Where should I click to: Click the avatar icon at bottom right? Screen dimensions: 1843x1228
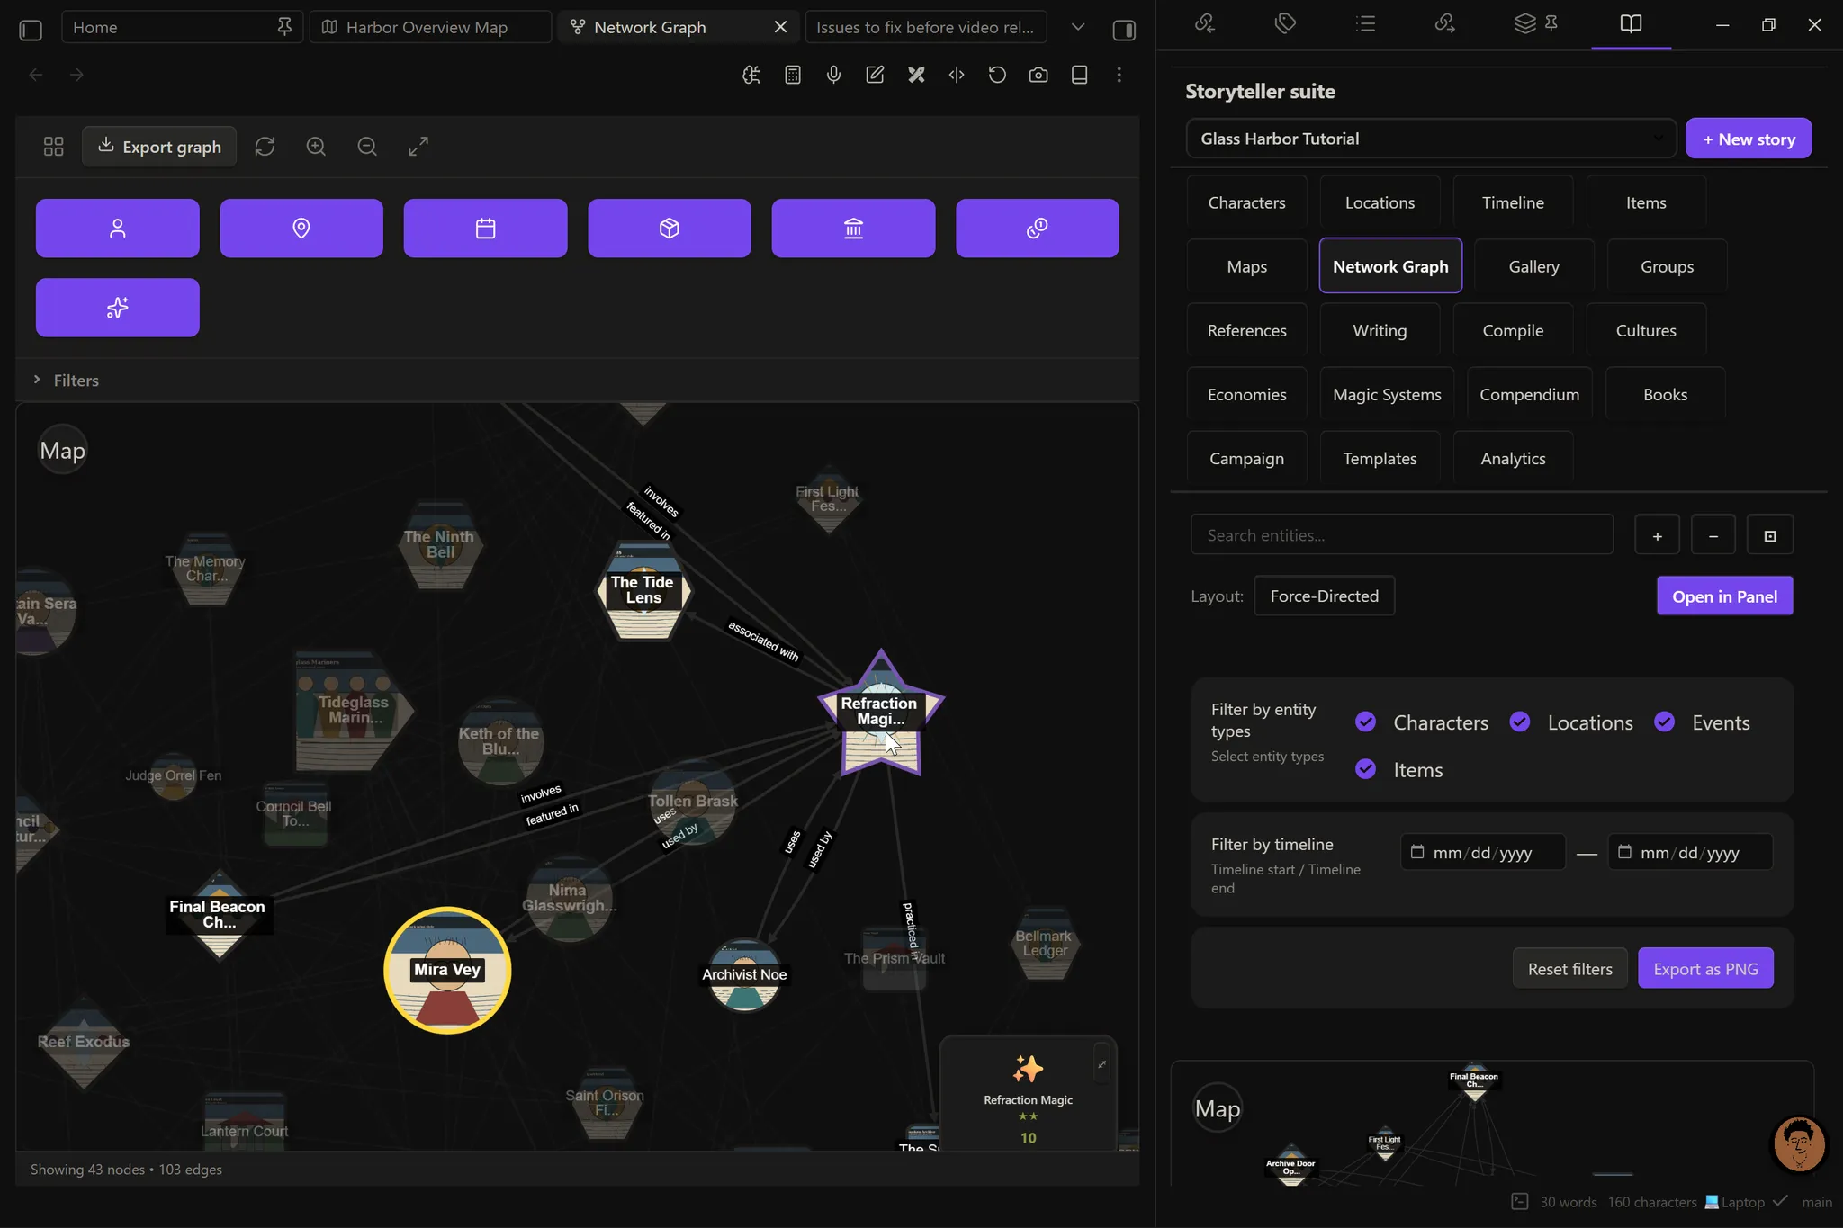coord(1798,1143)
